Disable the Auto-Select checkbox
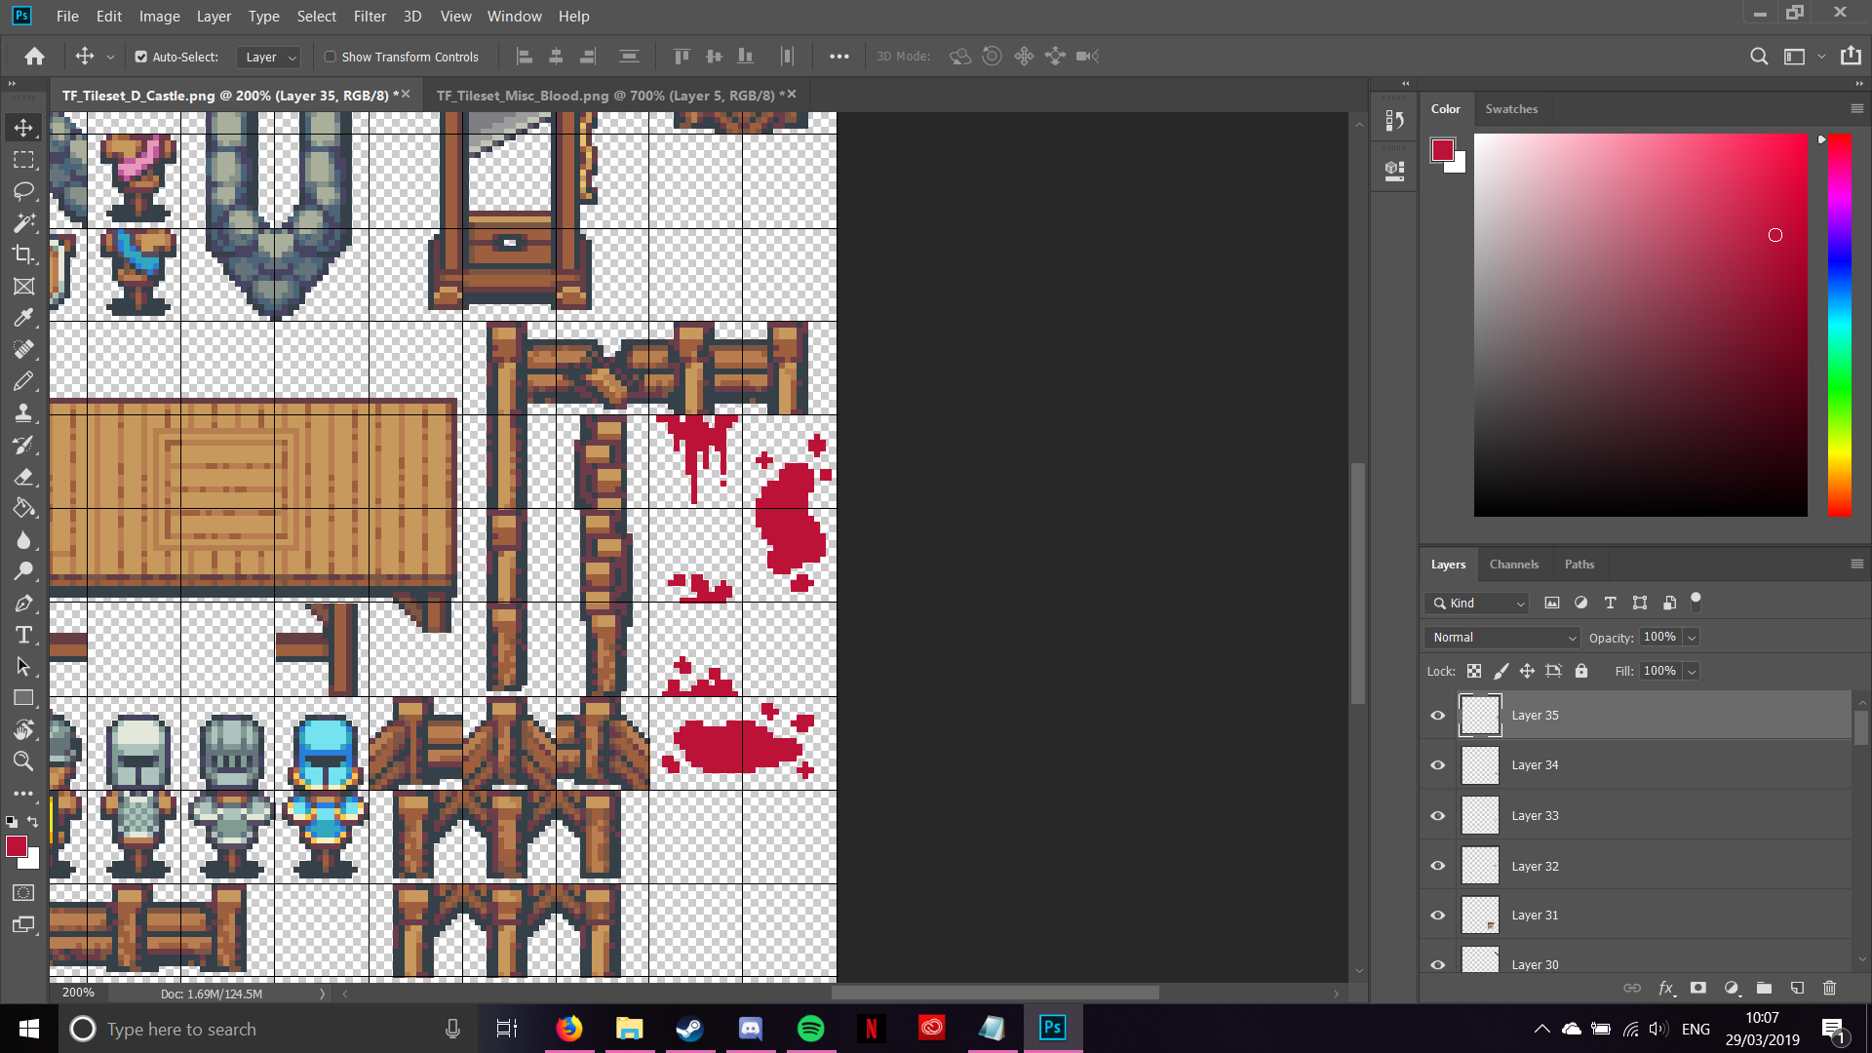The width and height of the screenshot is (1872, 1053). (141, 57)
